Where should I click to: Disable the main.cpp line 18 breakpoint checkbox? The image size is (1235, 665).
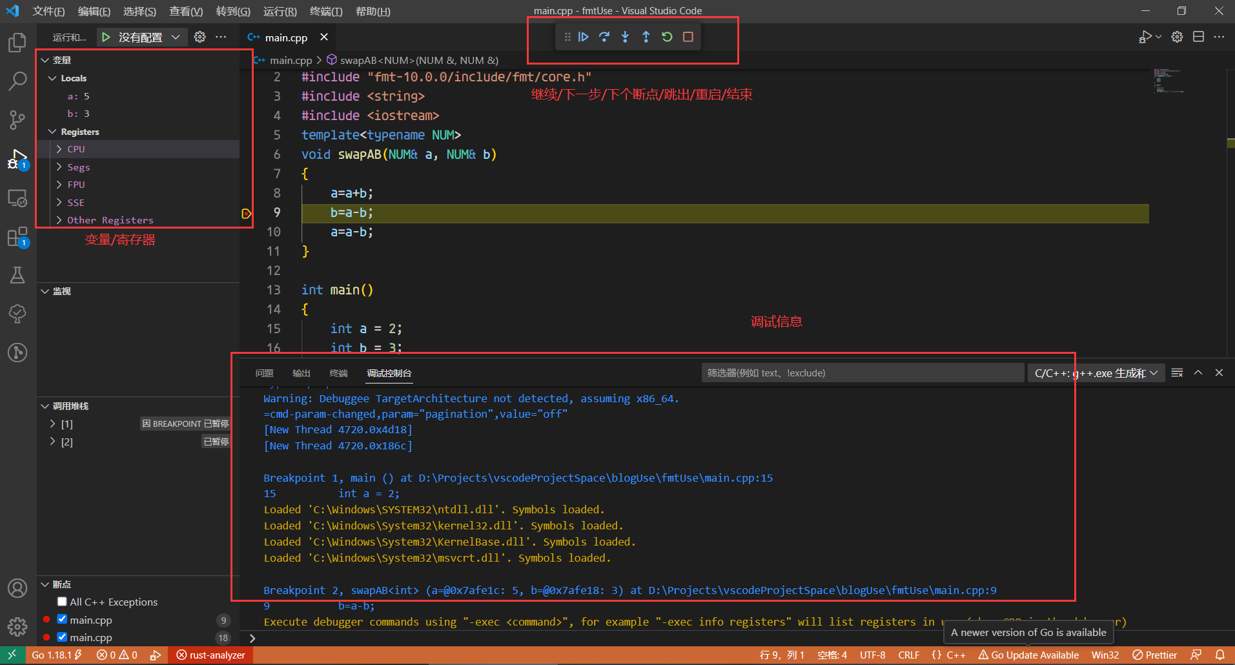[62, 637]
